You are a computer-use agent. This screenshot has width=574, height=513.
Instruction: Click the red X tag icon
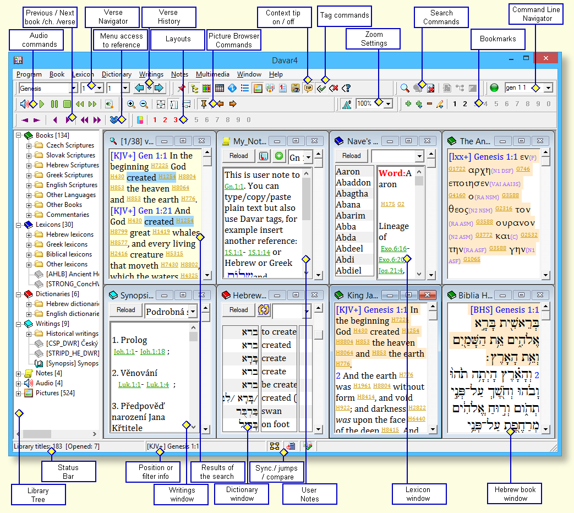pyautogui.click(x=334, y=88)
